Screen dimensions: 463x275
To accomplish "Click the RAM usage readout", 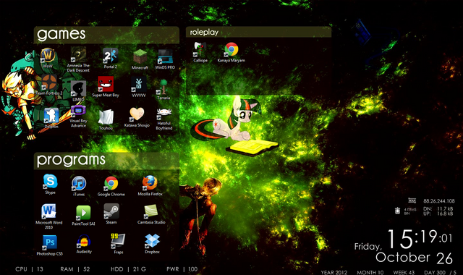I will click(x=75, y=269).
